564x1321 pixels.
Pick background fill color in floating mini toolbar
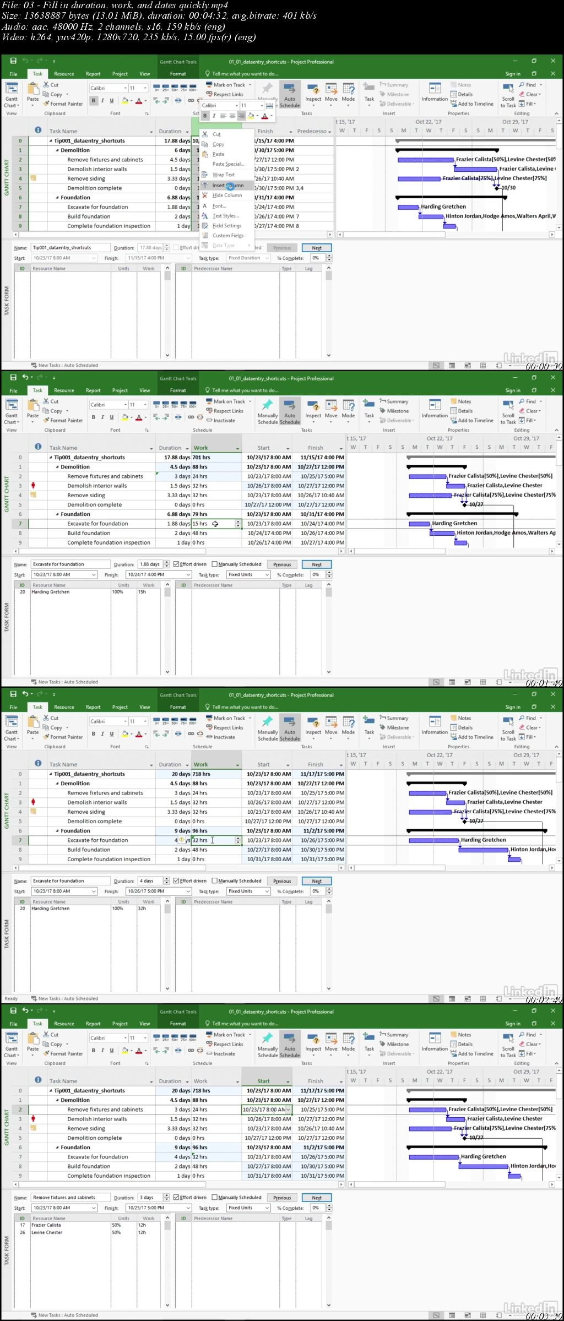coord(251,116)
